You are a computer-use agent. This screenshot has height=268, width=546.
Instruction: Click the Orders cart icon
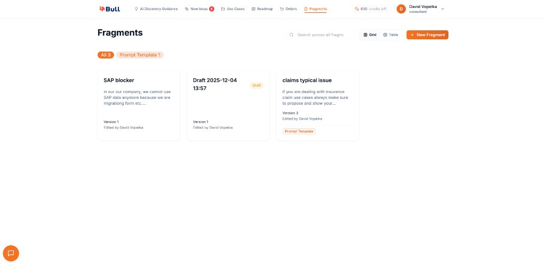click(282, 9)
